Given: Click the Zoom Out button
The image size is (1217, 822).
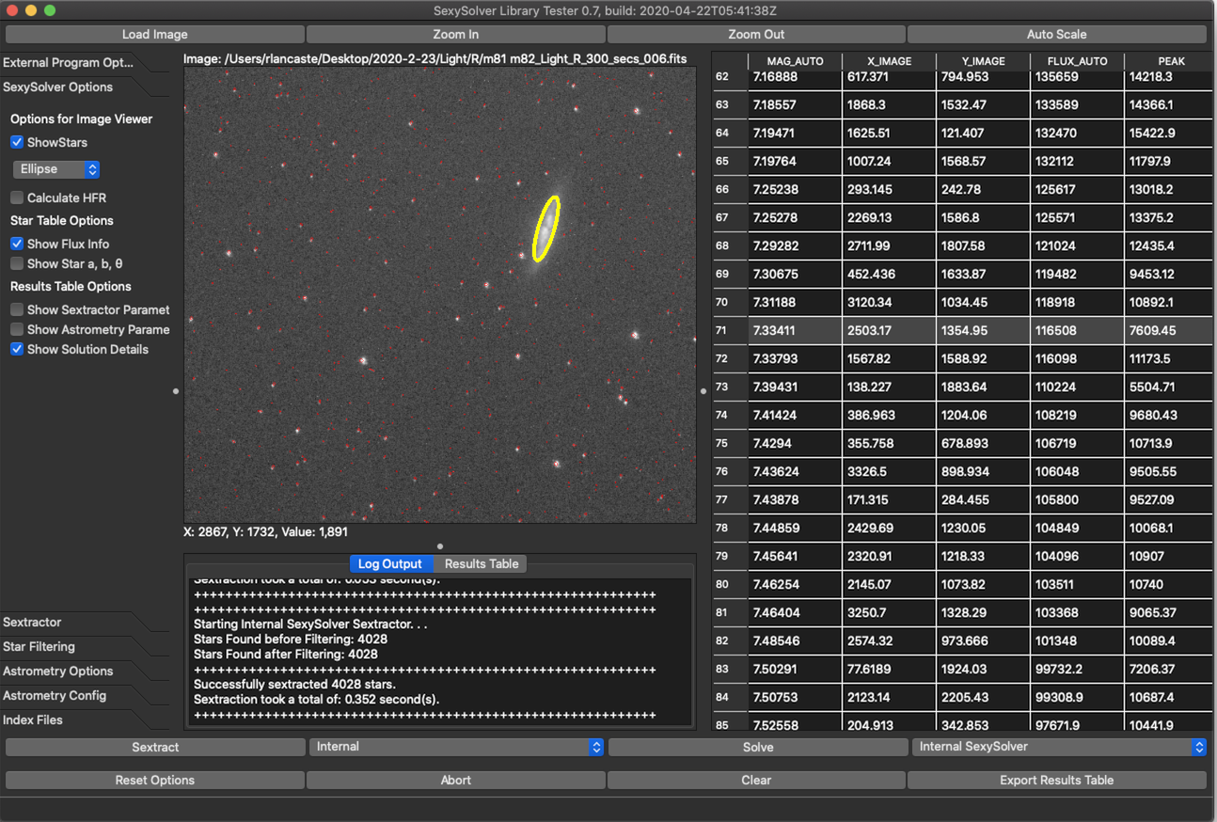Looking at the screenshot, I should tap(757, 34).
